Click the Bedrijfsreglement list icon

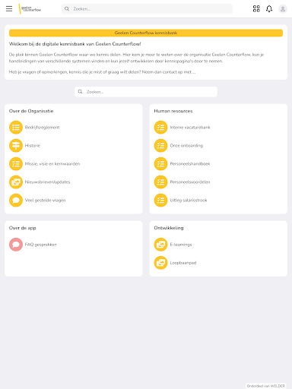click(x=16, y=127)
